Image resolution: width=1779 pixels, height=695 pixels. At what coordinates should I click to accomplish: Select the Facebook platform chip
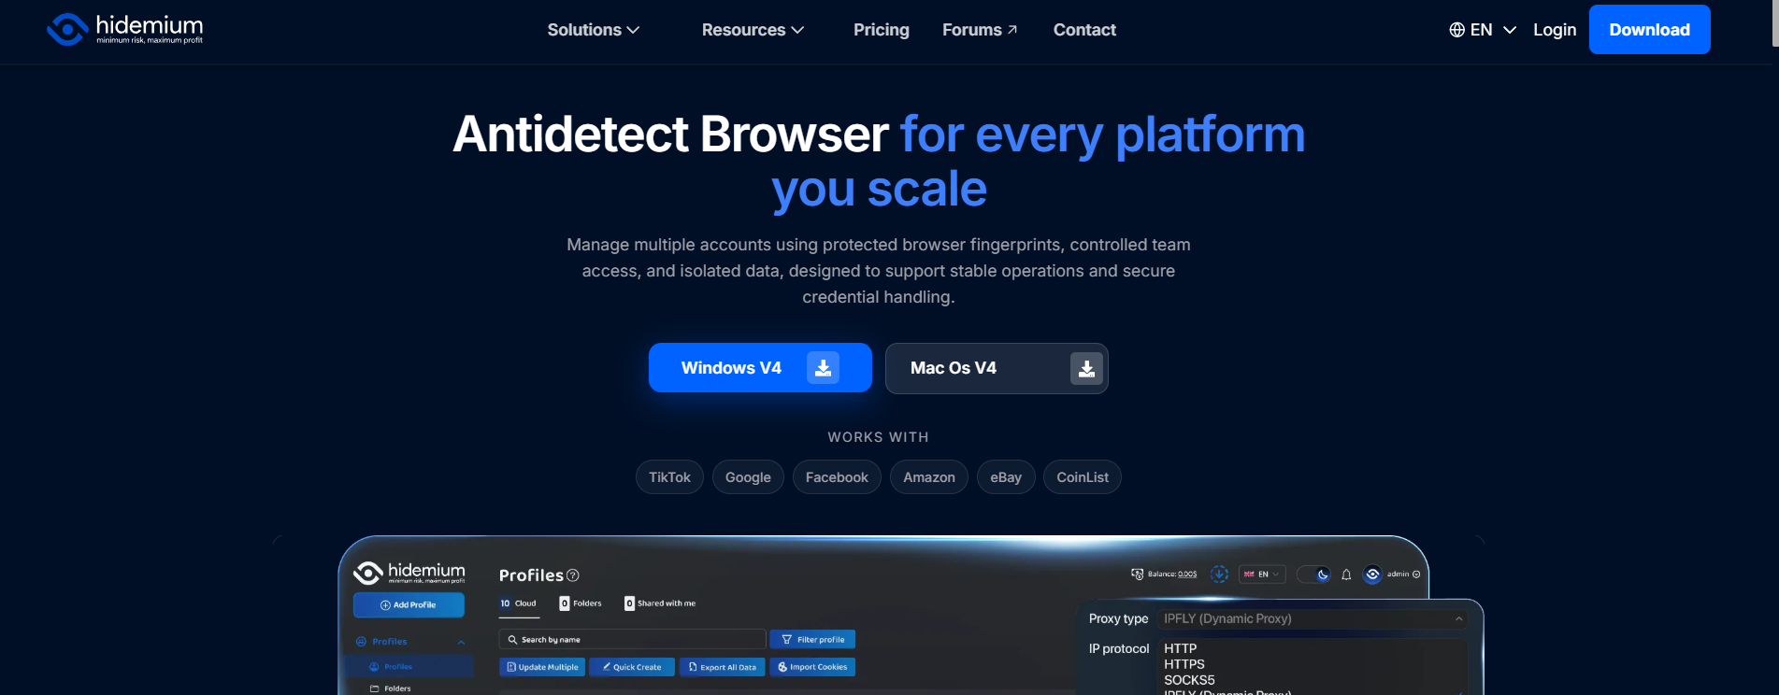[837, 477]
